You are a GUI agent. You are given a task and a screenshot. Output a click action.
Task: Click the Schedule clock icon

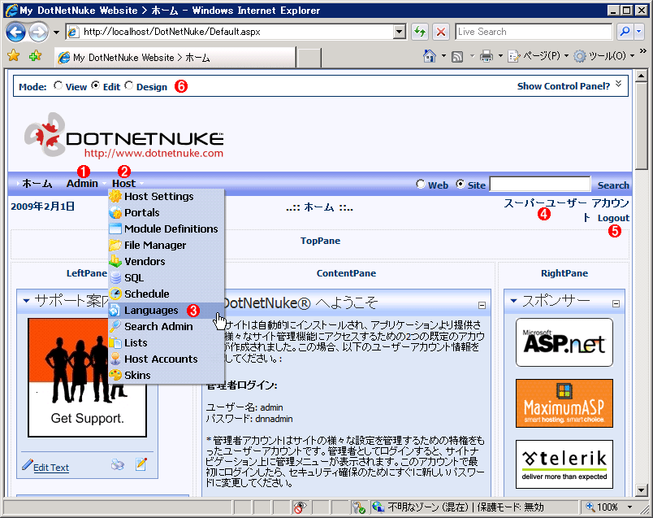(115, 294)
